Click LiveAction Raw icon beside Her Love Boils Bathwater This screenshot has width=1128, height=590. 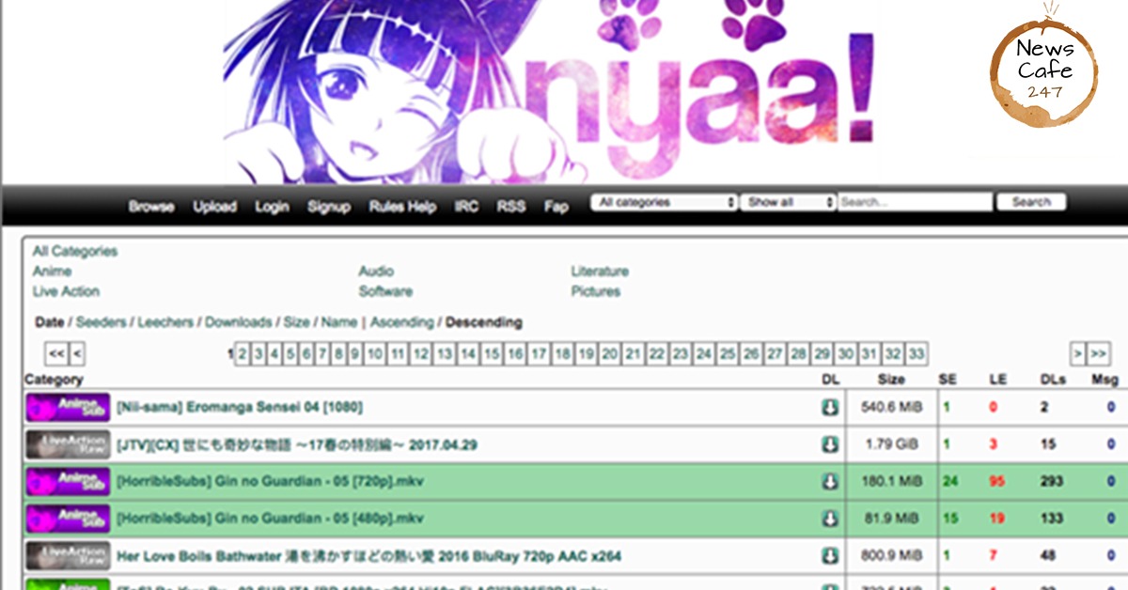[68, 556]
